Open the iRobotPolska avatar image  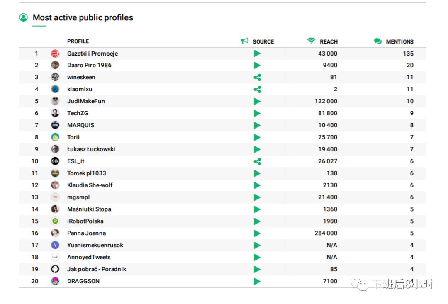(55, 221)
